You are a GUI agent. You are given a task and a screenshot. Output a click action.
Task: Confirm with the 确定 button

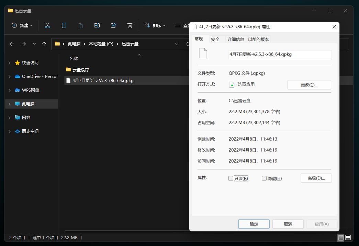[x=254, y=224]
